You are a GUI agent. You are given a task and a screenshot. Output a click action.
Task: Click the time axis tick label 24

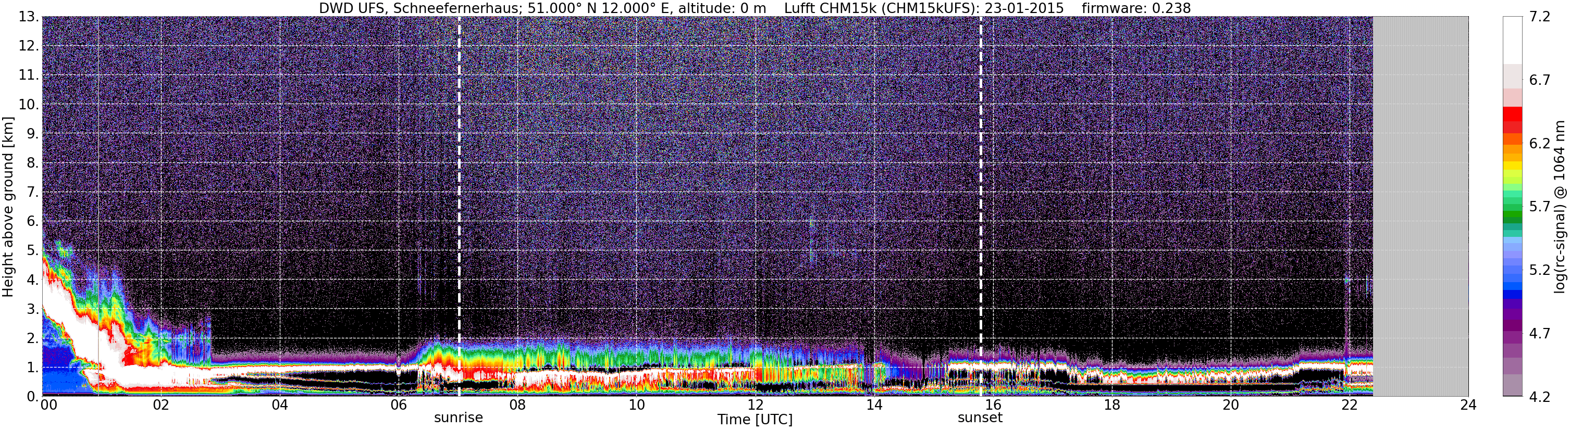coord(1468,405)
